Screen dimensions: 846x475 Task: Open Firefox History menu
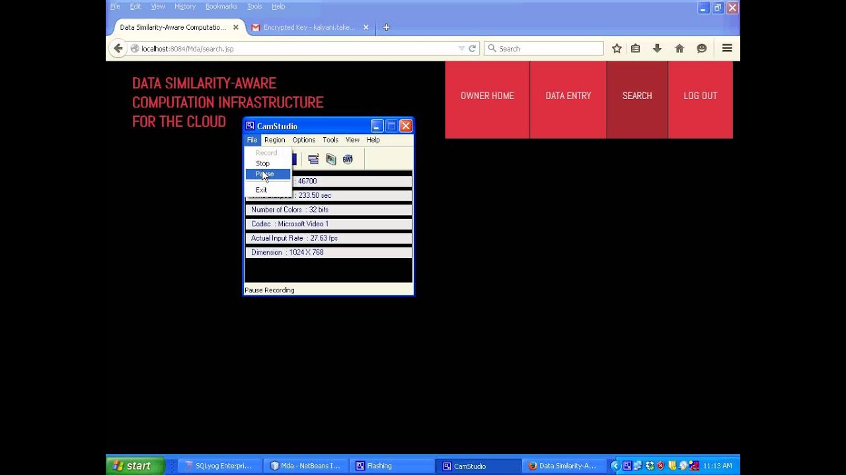tap(185, 6)
